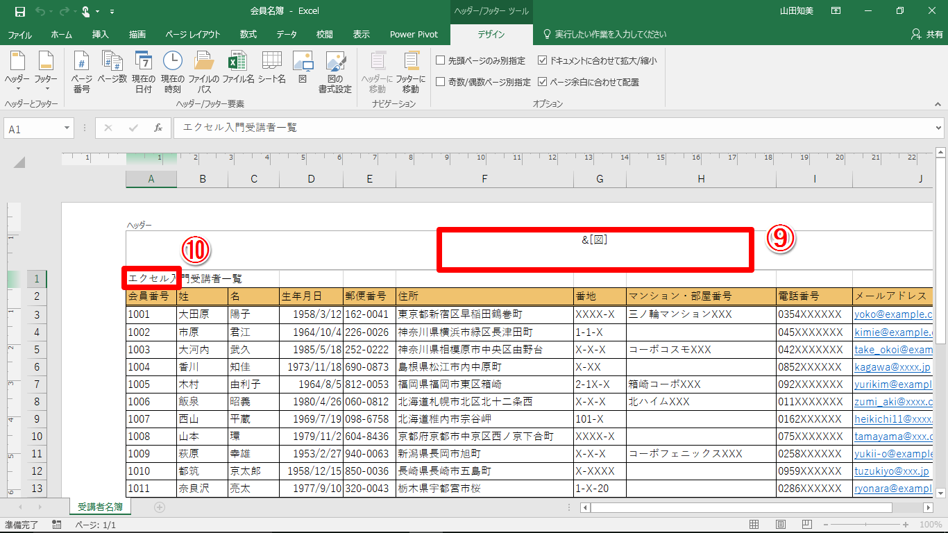Click the 共有 share button

[926, 34]
